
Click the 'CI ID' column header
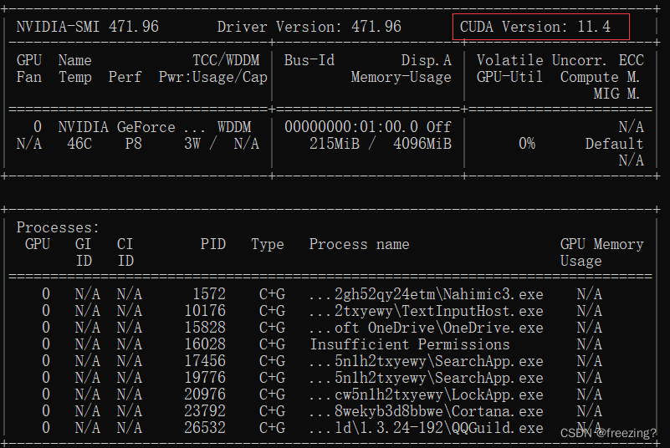tap(125, 252)
